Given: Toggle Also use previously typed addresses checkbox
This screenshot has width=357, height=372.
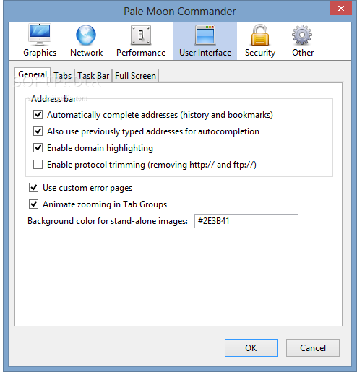Looking at the screenshot, I should click(38, 131).
